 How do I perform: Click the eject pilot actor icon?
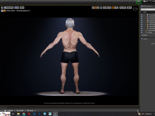tap(2, 11)
